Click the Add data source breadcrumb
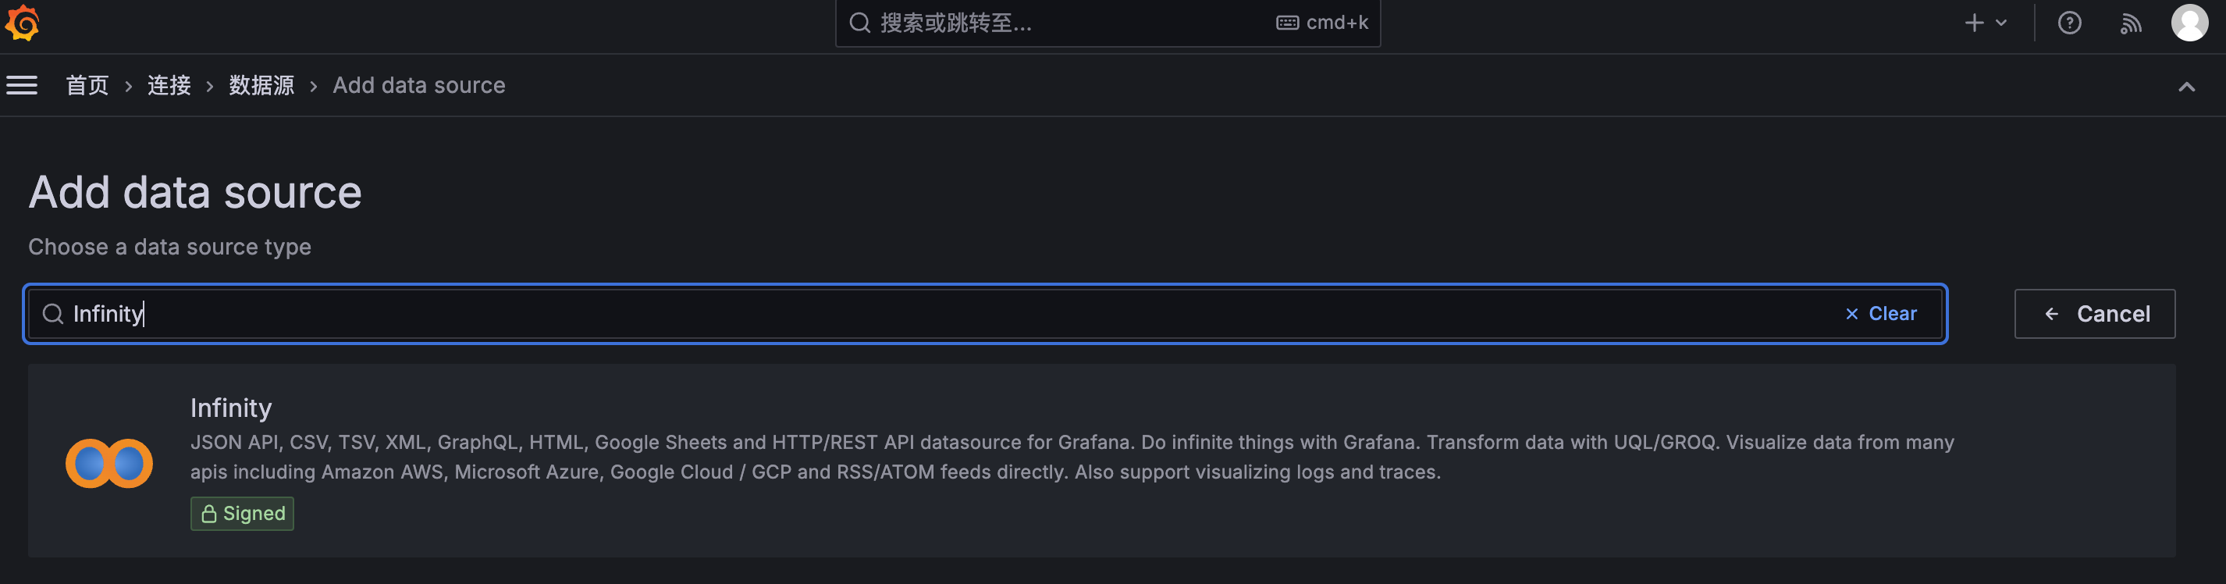The width and height of the screenshot is (2226, 584). (x=419, y=86)
